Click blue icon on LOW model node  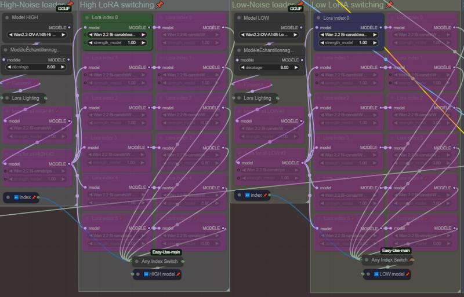(376, 274)
